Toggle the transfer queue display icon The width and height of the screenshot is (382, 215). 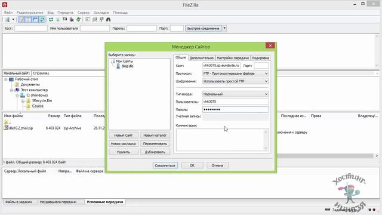pos(42,20)
